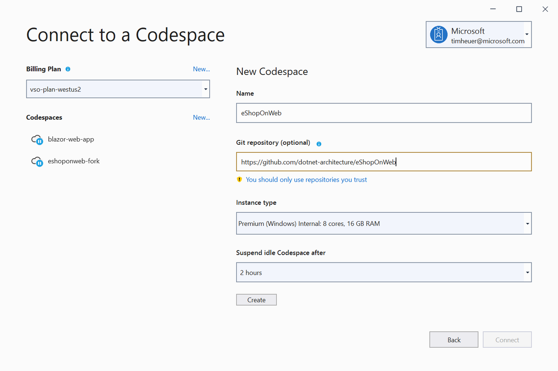Screen dimensions: 558x371
Task: Minimize the dialog window
Action: (x=493, y=9)
